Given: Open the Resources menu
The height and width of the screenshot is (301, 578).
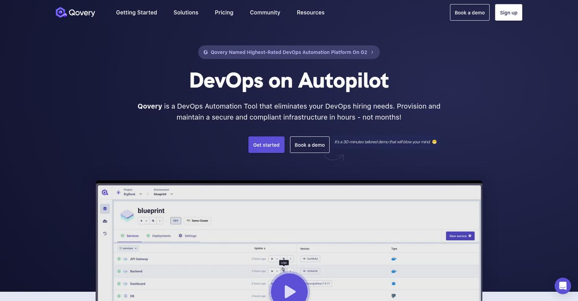Looking at the screenshot, I should click(311, 12).
